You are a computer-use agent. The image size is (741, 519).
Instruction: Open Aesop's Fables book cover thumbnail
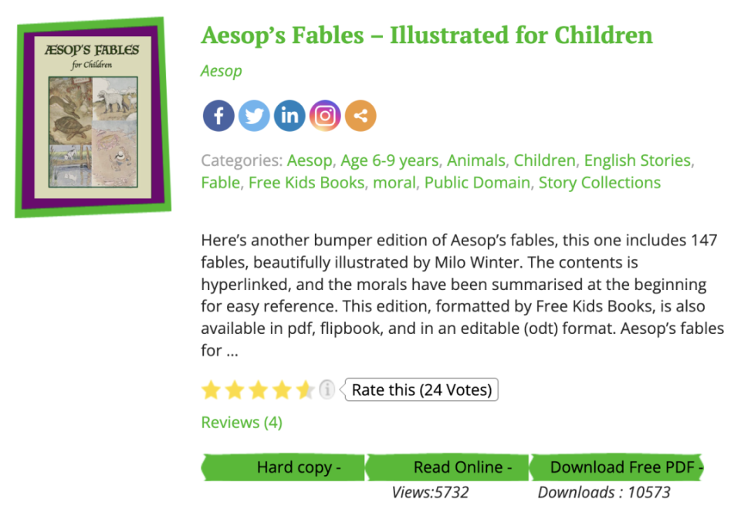point(93,117)
